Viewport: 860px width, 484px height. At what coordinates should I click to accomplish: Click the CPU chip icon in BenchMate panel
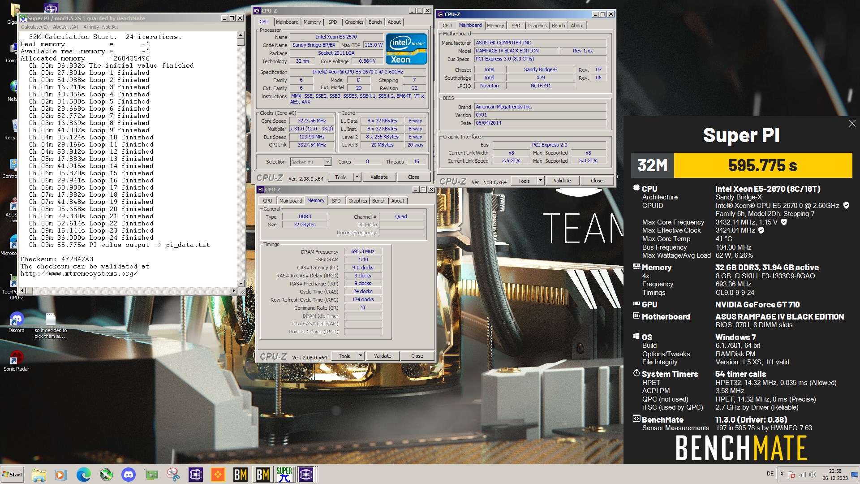click(636, 188)
